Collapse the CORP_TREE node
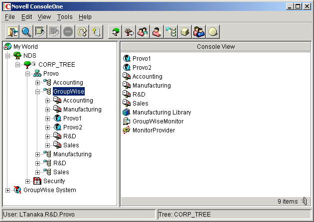 (17, 65)
